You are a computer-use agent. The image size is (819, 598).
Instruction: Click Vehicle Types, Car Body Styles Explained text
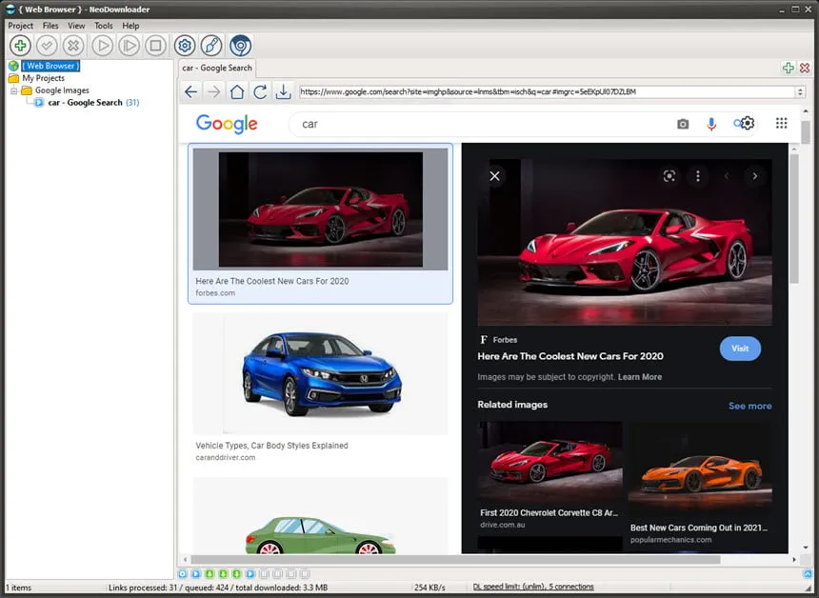tap(271, 446)
